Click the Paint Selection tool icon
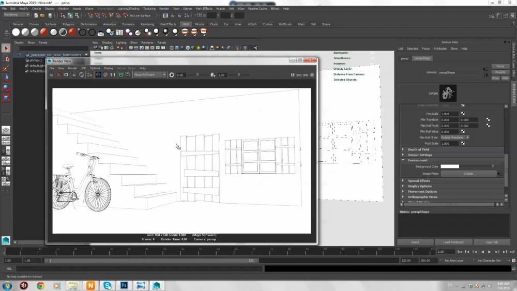 6,68
